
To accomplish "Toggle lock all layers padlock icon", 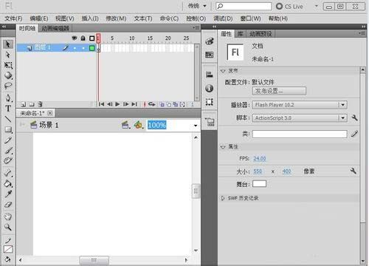I will tap(83, 38).
